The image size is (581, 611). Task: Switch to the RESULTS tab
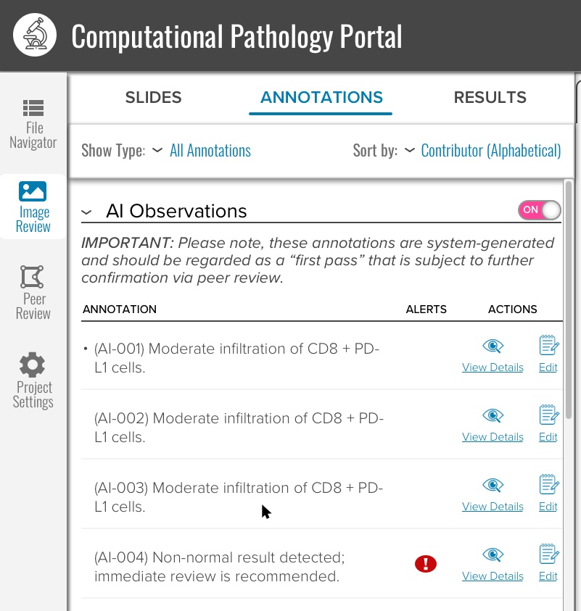(x=490, y=97)
